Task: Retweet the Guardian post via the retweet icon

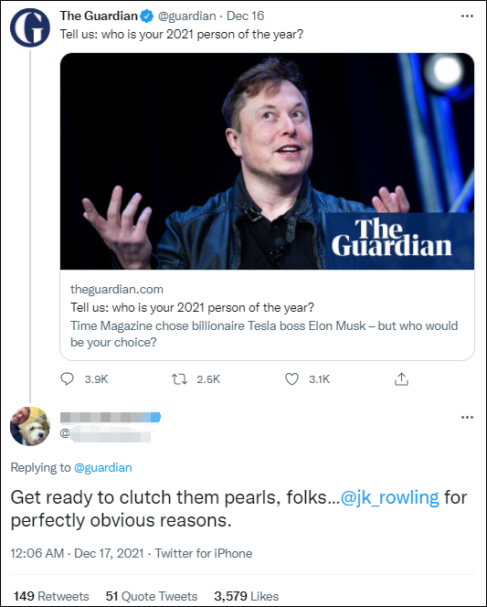Action: (179, 379)
